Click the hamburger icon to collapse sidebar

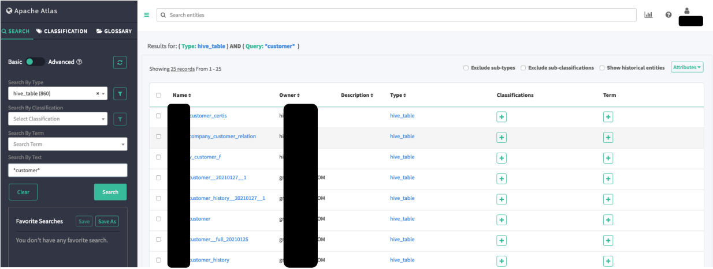[x=146, y=15]
